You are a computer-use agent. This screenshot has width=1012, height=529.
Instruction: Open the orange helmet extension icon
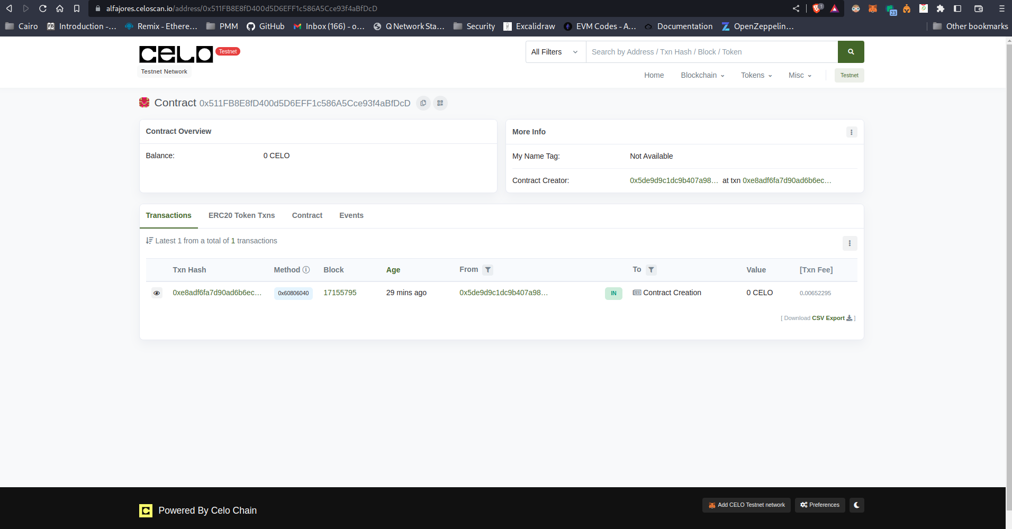[x=907, y=8]
